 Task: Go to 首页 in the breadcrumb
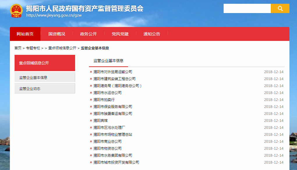(18, 48)
